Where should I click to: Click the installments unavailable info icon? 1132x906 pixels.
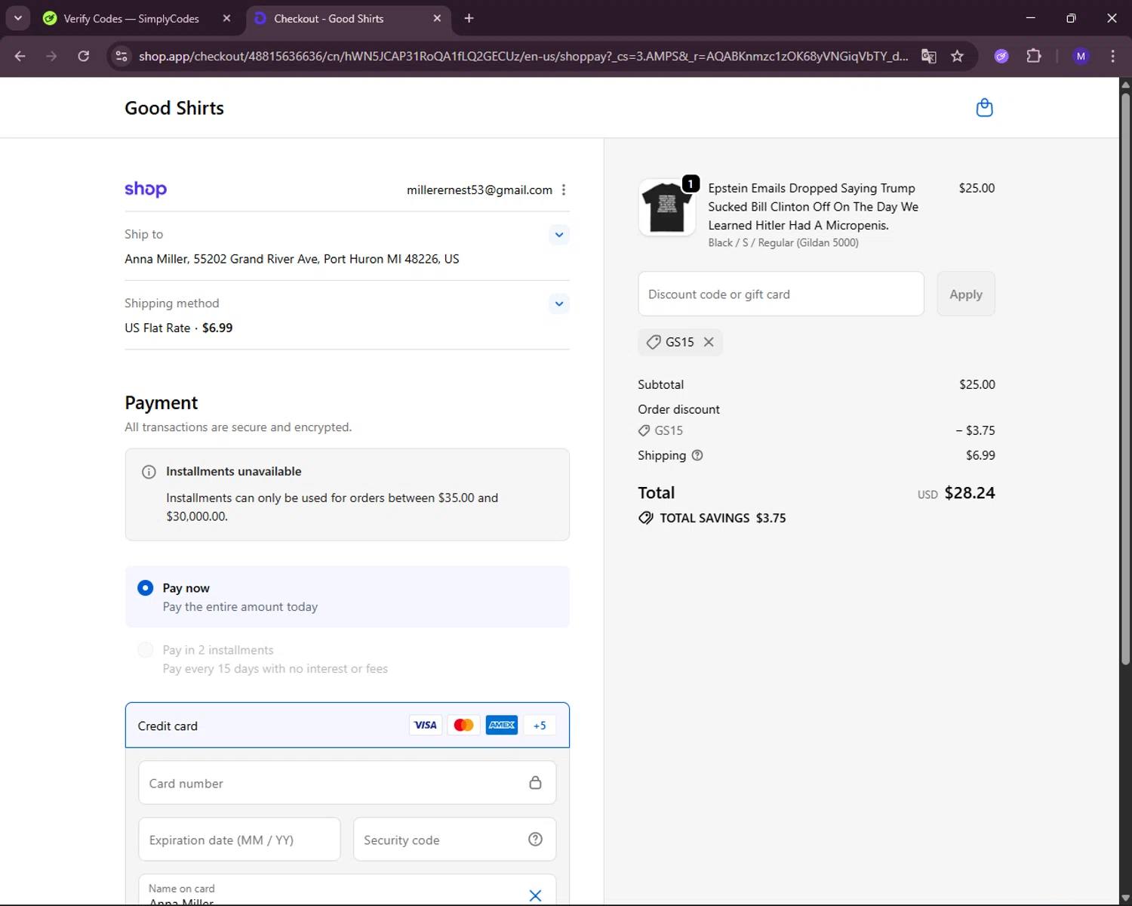[149, 472]
